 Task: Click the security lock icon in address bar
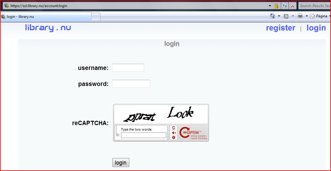[x=276, y=6]
